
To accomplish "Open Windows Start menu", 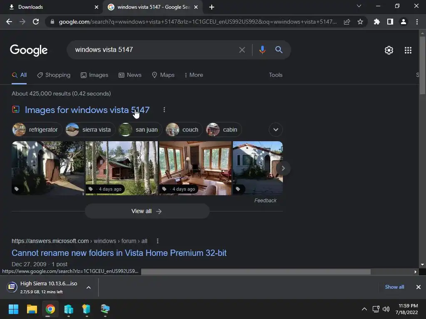I will click(13, 309).
